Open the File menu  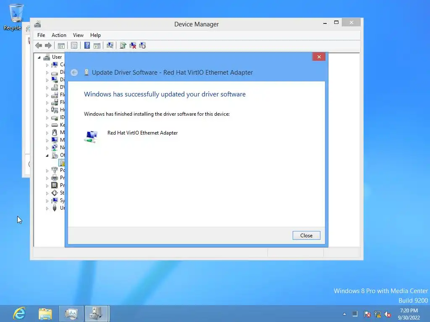[x=41, y=35]
